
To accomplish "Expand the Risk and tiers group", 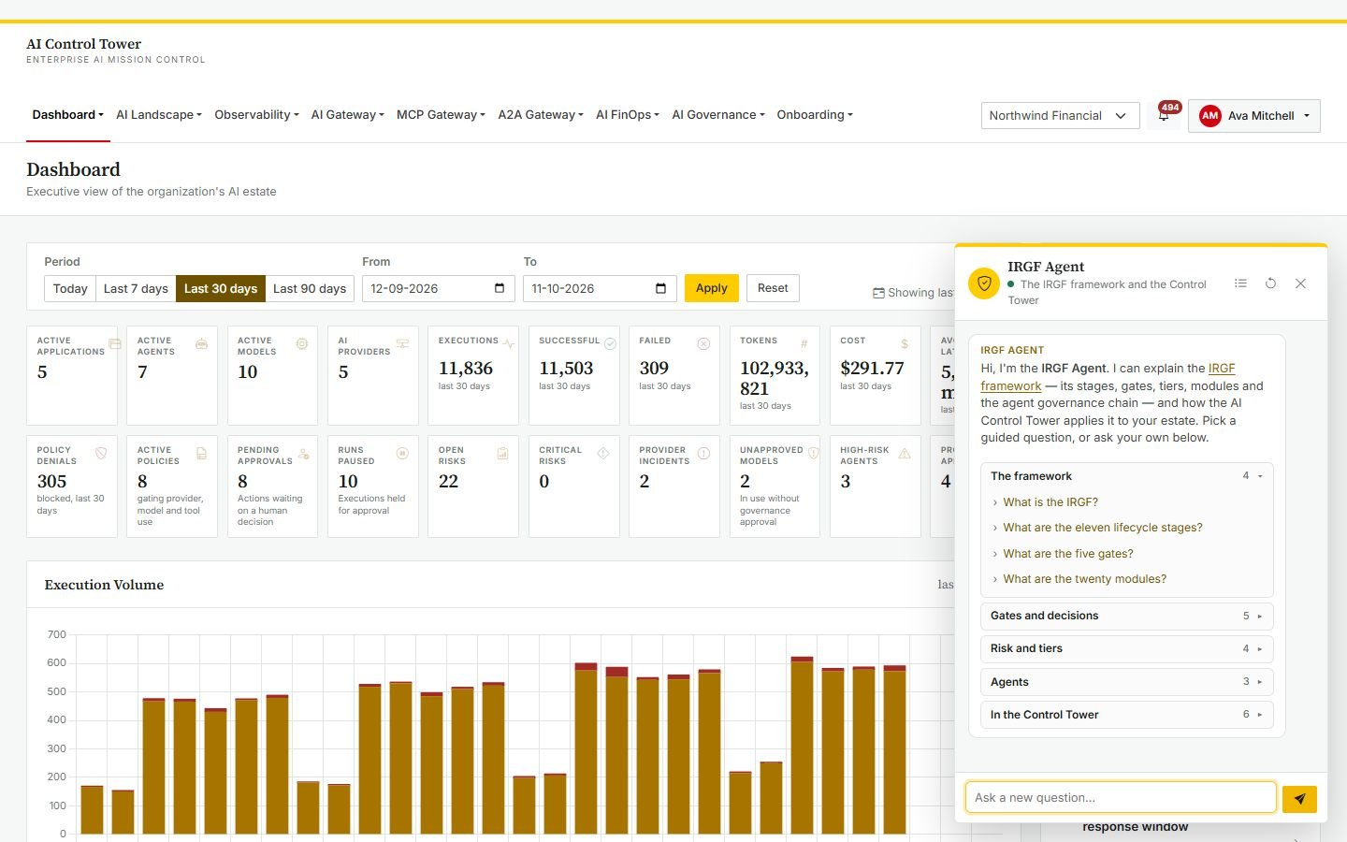I will point(1127,648).
